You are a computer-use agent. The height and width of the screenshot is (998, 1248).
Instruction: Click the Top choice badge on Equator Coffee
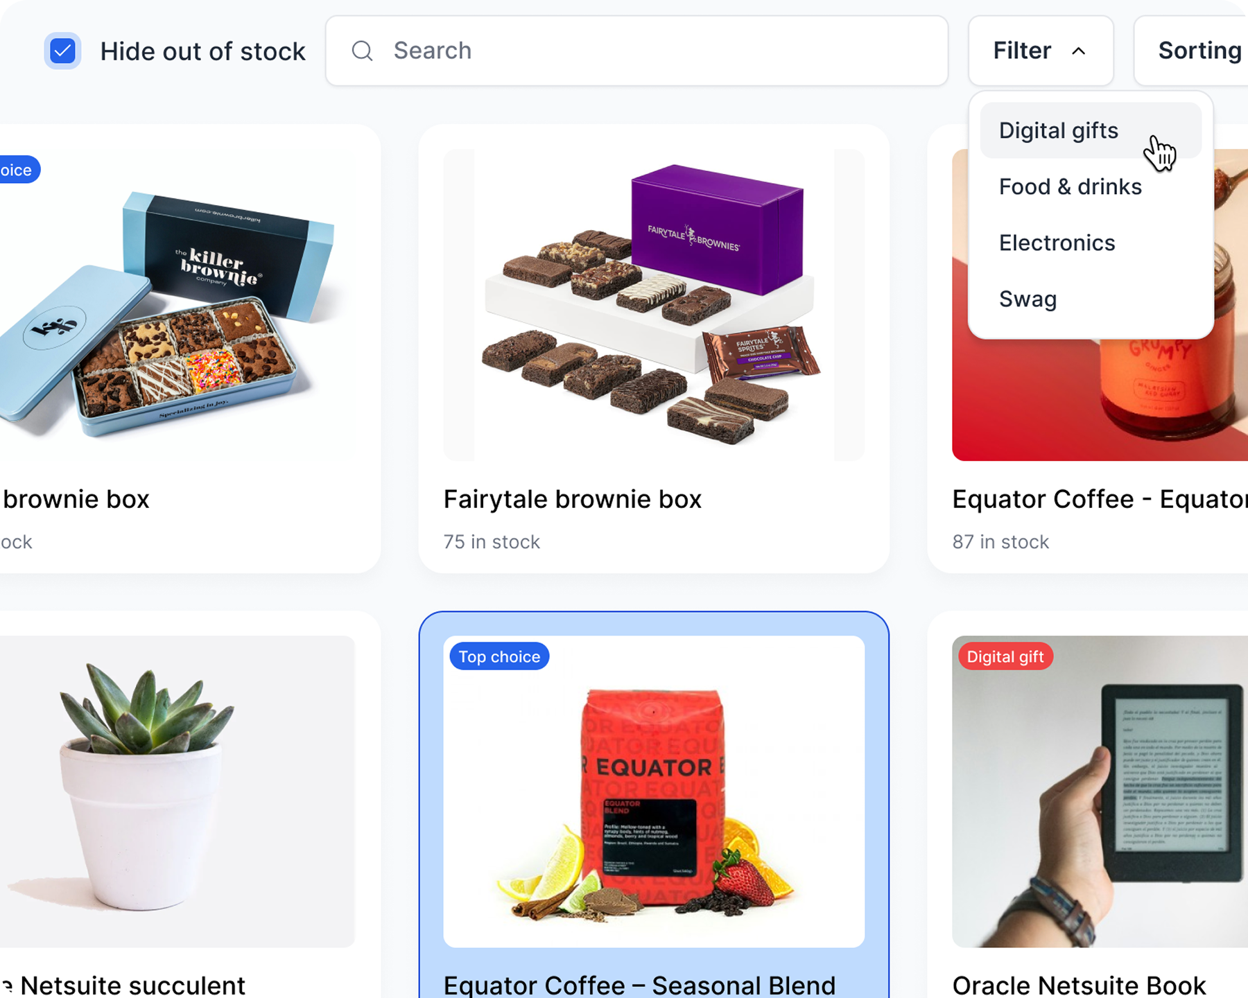499,656
